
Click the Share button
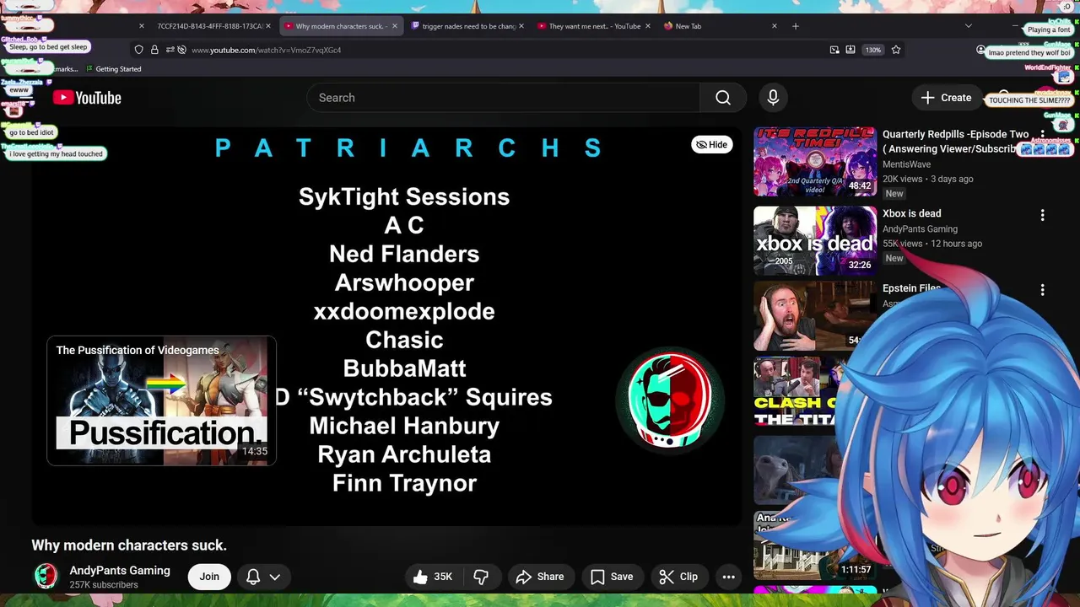coord(539,577)
